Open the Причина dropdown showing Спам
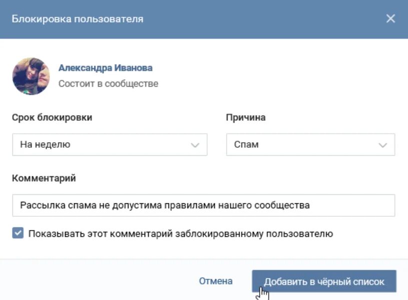 click(310, 145)
